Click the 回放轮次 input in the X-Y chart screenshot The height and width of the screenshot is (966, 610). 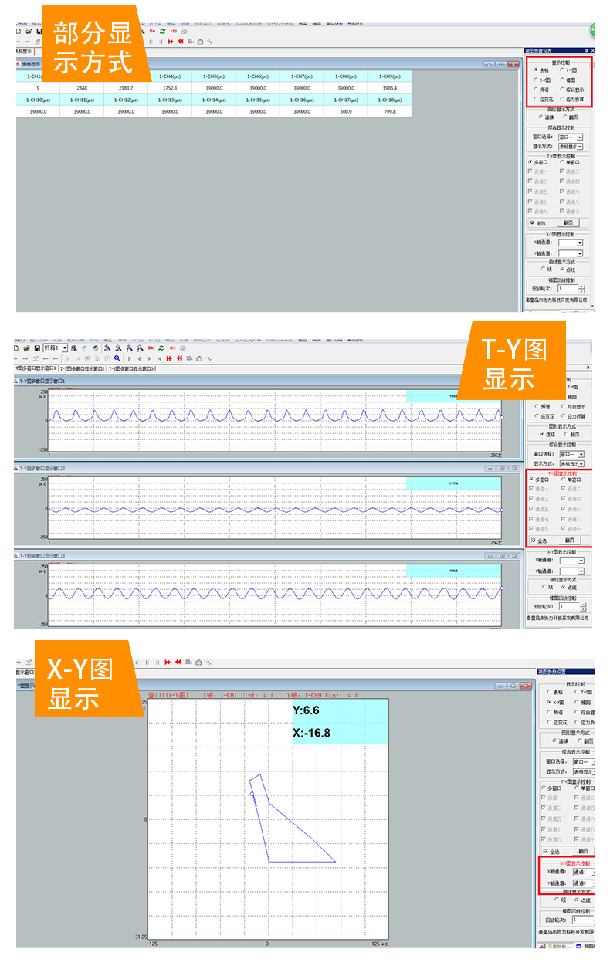[x=583, y=920]
